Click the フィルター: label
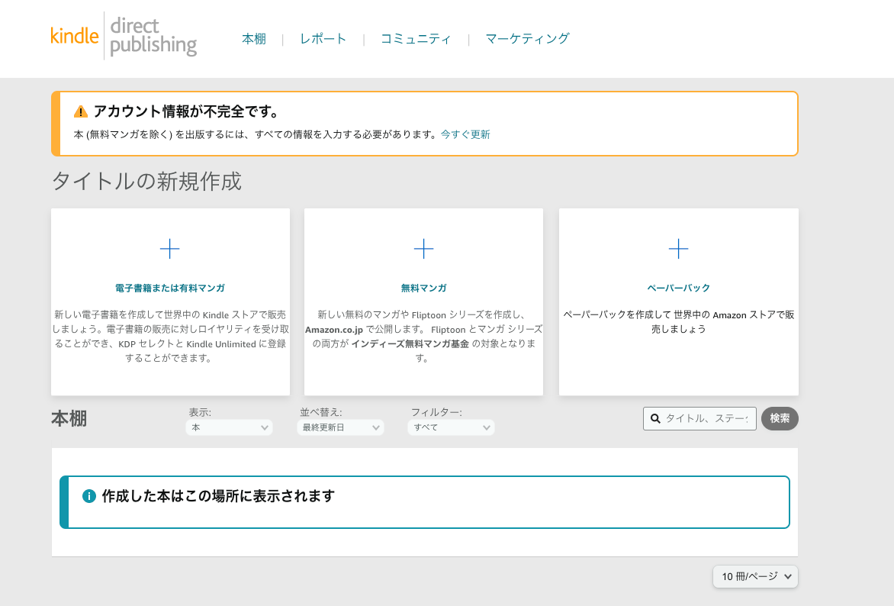 (x=436, y=412)
